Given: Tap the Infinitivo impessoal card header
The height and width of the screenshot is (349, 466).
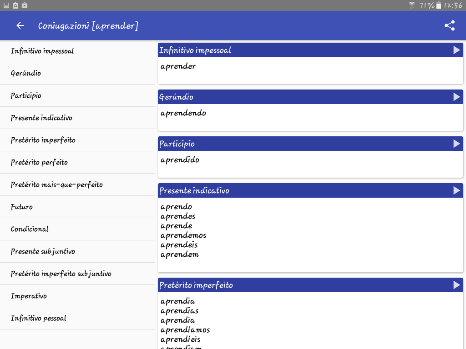Looking at the screenshot, I should pyautogui.click(x=310, y=50).
